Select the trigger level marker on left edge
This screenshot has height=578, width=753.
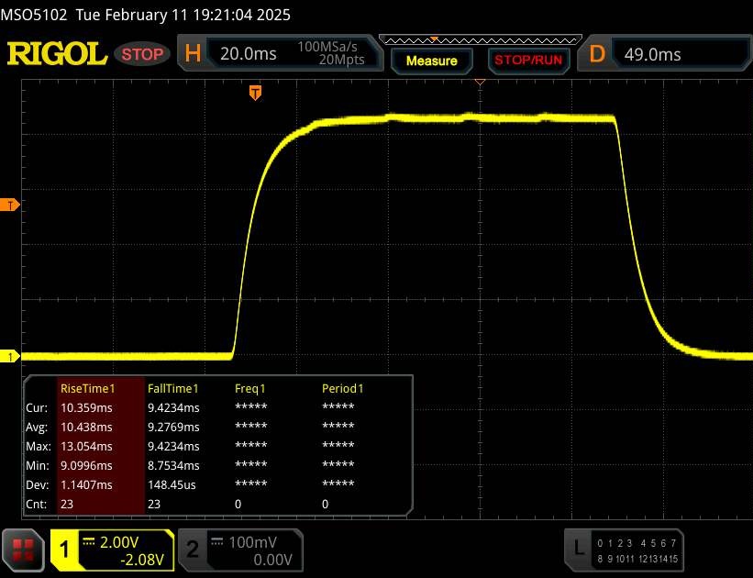9,206
